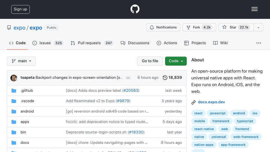Click the Go to file button
The image size is (270, 152).
click(150, 61)
